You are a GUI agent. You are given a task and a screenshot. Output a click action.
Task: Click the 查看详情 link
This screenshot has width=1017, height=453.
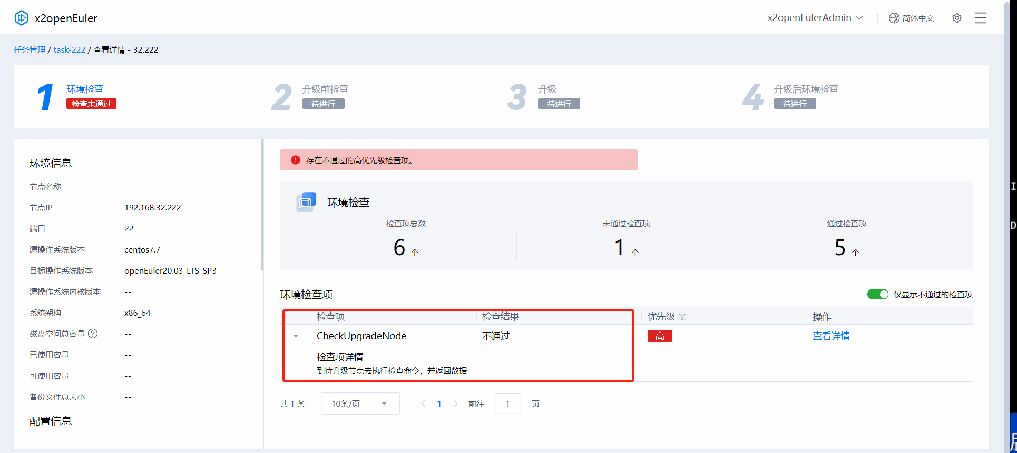831,336
